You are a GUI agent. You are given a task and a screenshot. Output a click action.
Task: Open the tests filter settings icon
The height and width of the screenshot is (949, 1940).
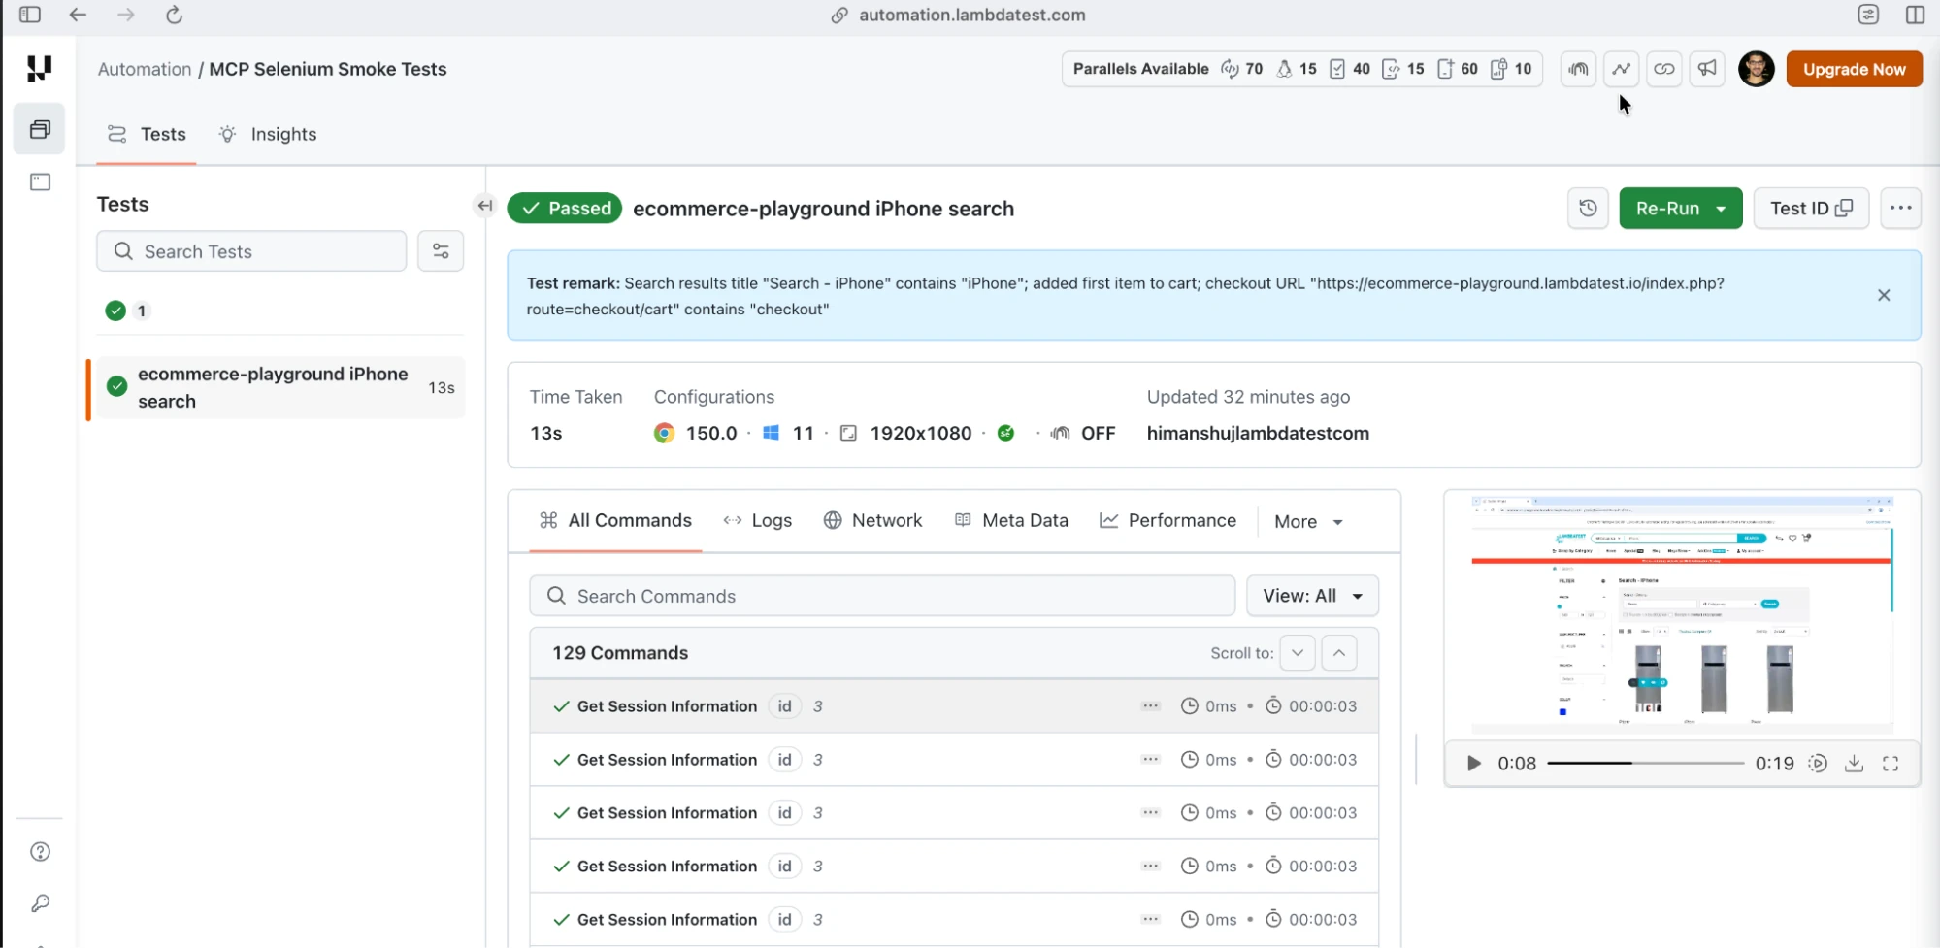[x=441, y=251]
